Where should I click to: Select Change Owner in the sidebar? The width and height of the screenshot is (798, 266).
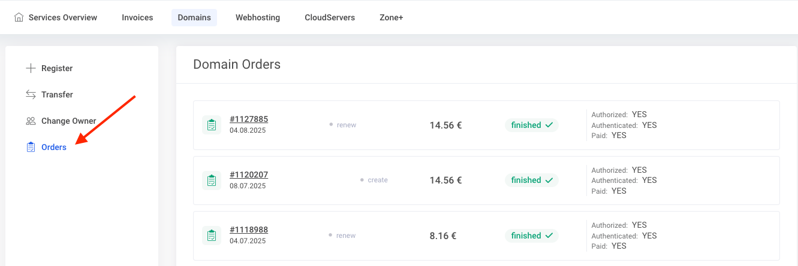click(68, 121)
